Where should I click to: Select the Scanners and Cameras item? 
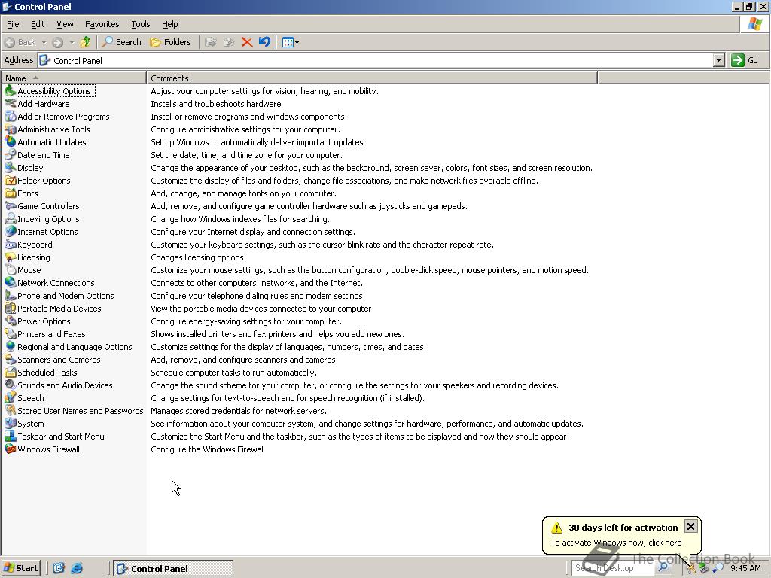(59, 359)
